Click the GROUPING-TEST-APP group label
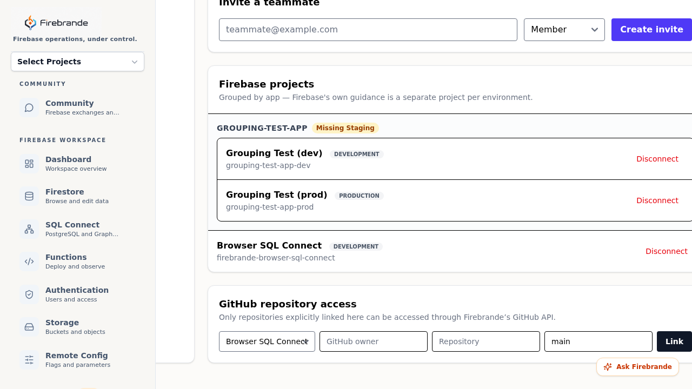This screenshot has height=389, width=692. pos(262,128)
